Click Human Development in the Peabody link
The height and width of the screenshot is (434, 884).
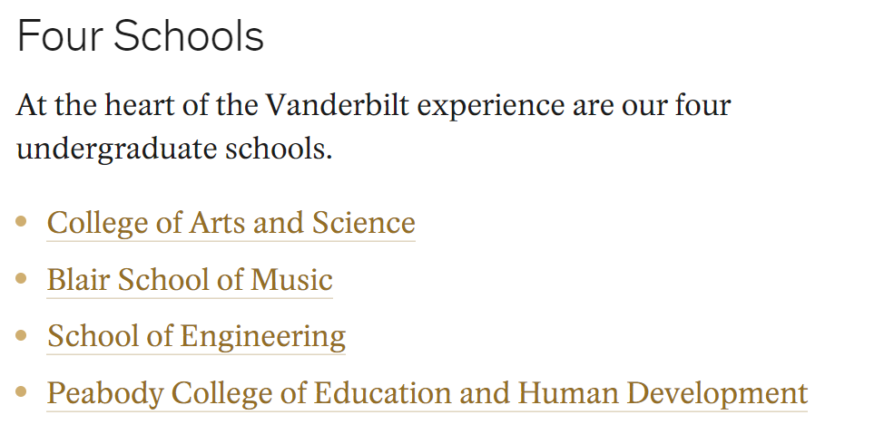tap(663, 394)
